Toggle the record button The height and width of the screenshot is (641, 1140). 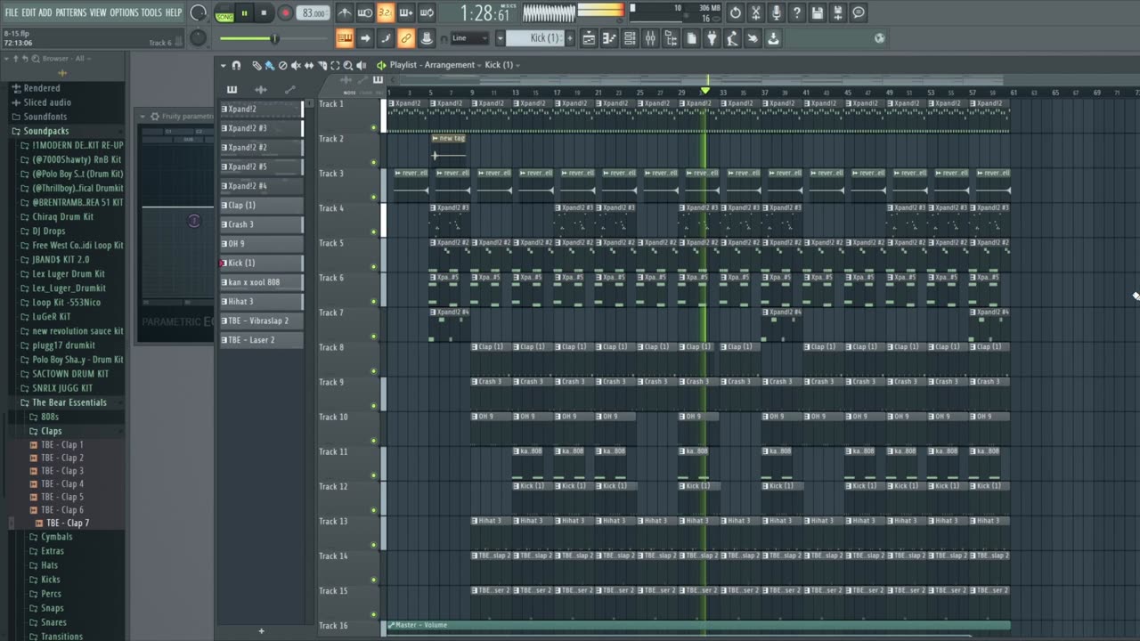tap(285, 12)
